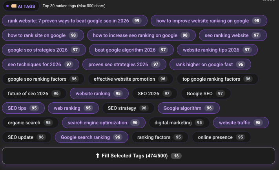This screenshot has height=170, width=279.
Task: Toggle tag 'website ranking tips 2026'
Action: (x=217, y=50)
